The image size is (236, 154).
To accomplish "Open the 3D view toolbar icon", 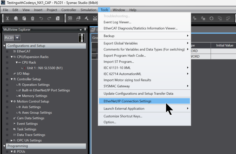I will [x=70, y=19].
